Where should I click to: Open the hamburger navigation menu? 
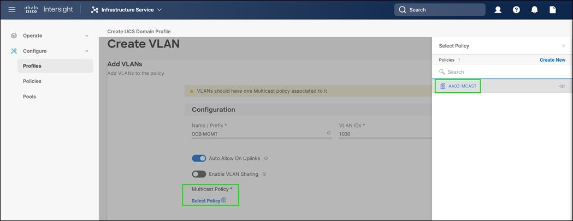tap(11, 9)
